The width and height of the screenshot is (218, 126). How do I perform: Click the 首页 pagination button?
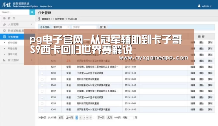click(x=61, y=117)
